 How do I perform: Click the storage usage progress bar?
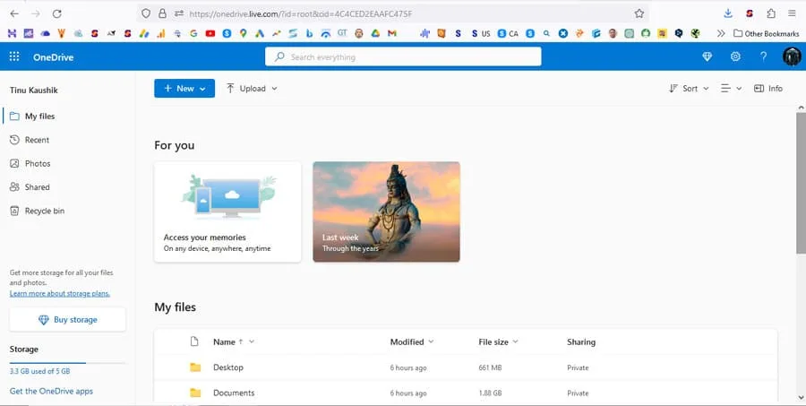tap(67, 363)
